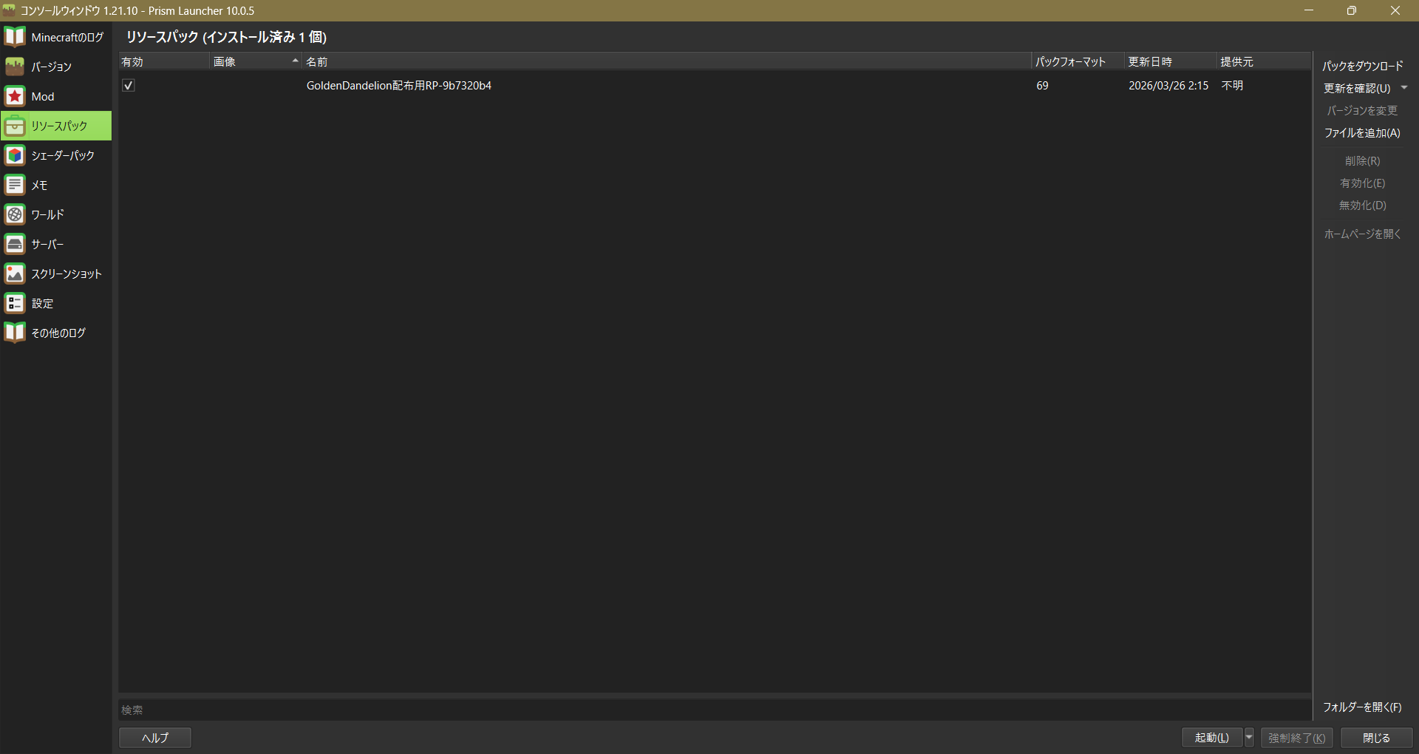The width and height of the screenshot is (1419, 754).
Task: Click the パックをダウンロード button
Action: (x=1362, y=66)
